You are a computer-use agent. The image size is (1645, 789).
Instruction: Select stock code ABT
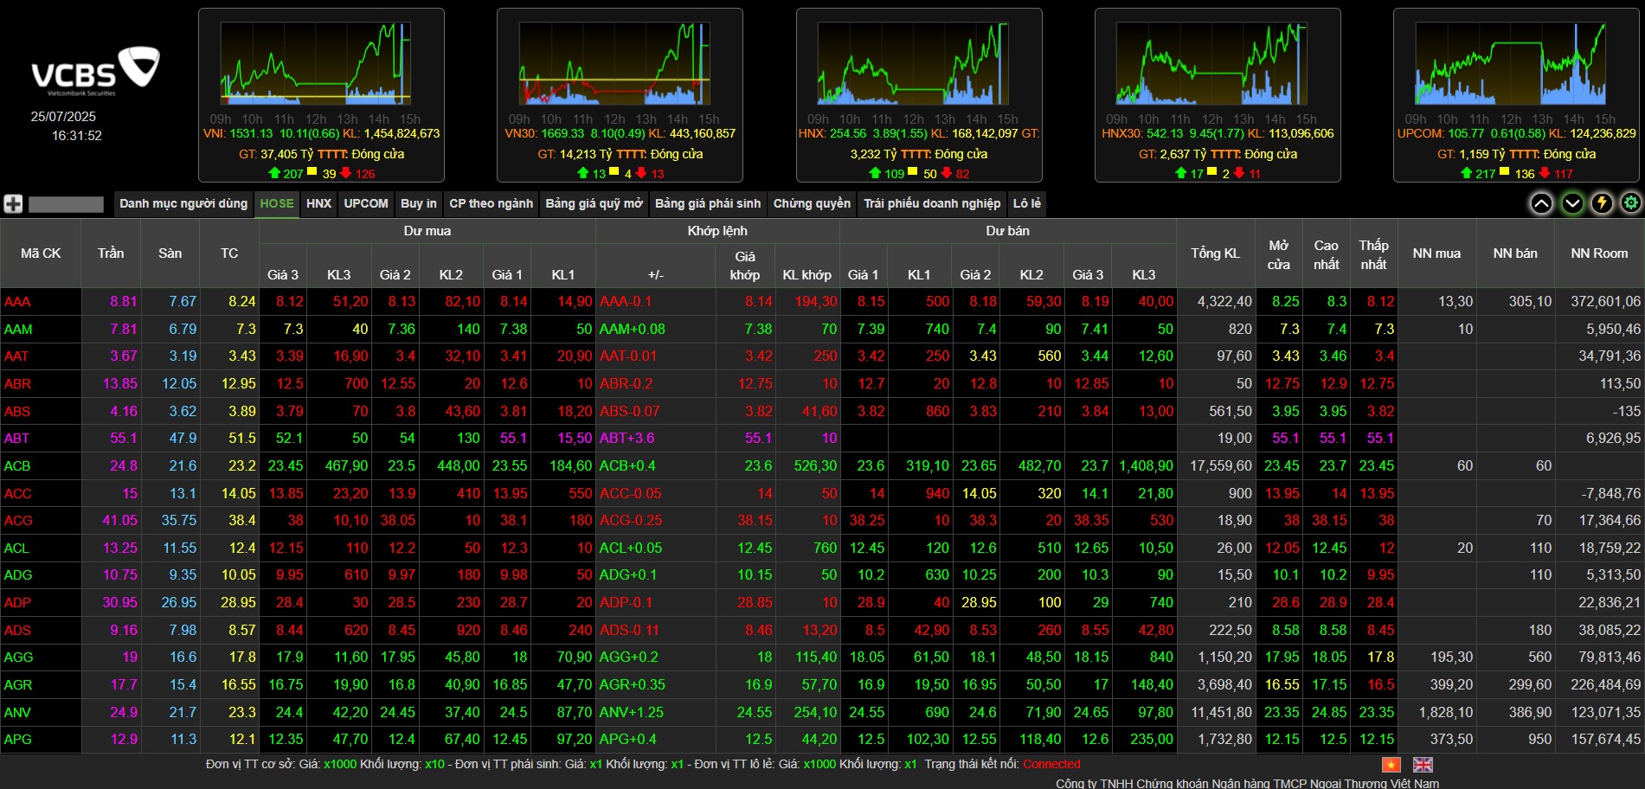pyautogui.click(x=16, y=439)
